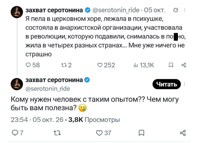
Task: Open the @serotonin_ride handle in first tweet
Action: pyautogui.click(x=116, y=10)
